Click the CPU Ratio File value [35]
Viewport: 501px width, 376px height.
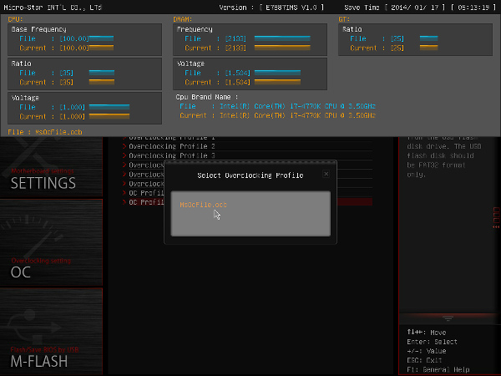(x=67, y=73)
